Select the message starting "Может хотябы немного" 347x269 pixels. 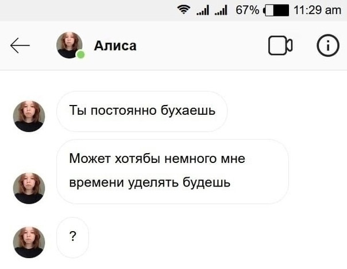click(172, 171)
